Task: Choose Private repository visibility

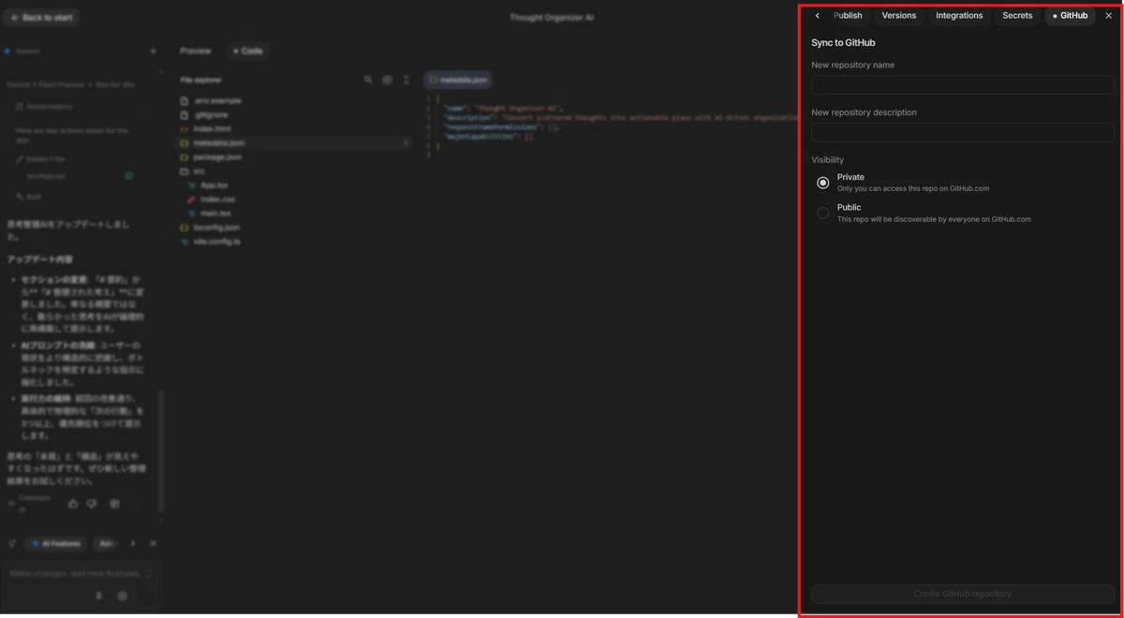Action: coord(823,183)
